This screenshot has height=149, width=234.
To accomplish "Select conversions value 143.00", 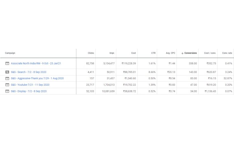I will (x=193, y=72).
